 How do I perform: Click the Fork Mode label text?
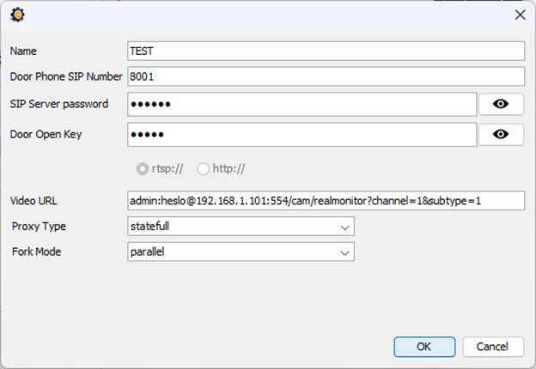coord(37,252)
